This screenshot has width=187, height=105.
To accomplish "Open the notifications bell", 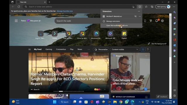I will [x=157, y=21].
